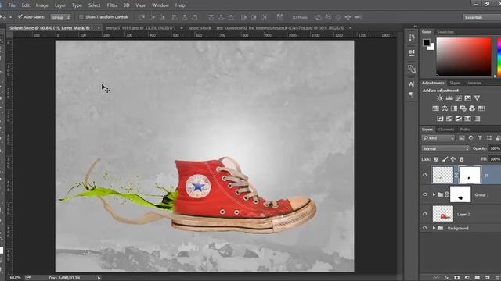501x281 pixels.
Task: Filter layers by pixel type
Action: 462,138
